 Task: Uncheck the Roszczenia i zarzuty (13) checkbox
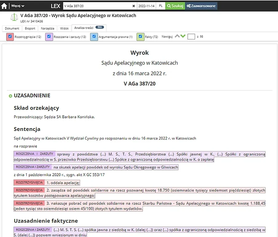tap(49, 37)
